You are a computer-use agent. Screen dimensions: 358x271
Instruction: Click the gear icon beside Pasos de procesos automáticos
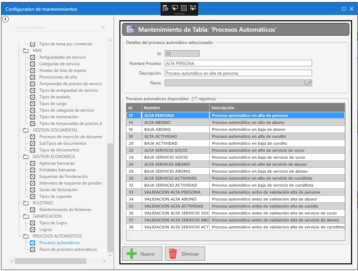click(x=33, y=249)
